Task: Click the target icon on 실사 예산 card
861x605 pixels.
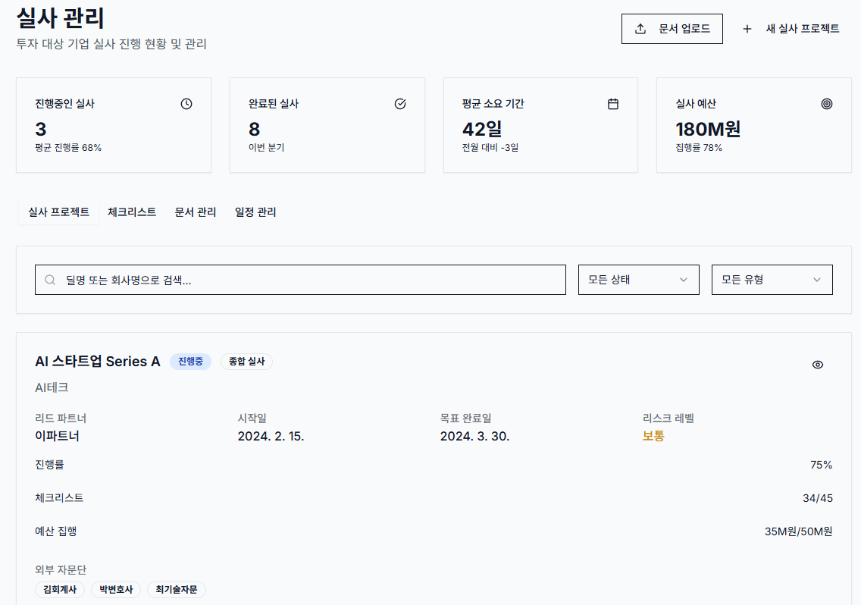Action: click(x=826, y=104)
